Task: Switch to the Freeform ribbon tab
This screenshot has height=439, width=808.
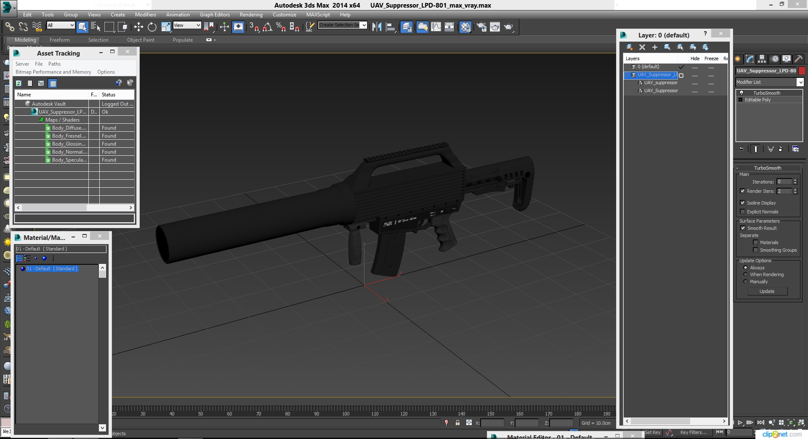Action: (x=60, y=40)
